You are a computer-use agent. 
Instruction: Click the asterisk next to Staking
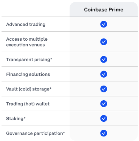pos(25,118)
